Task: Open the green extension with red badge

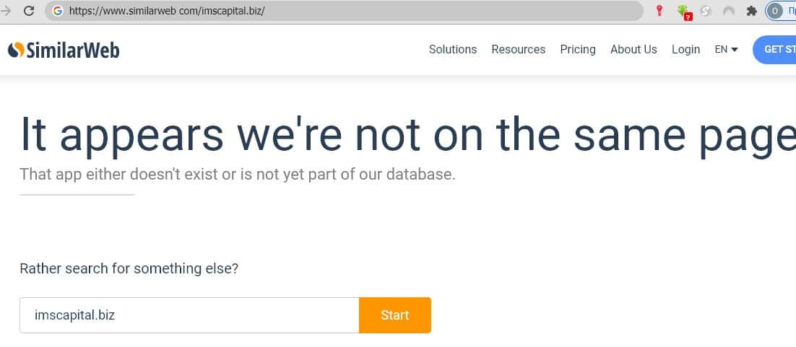Action: pyautogui.click(x=683, y=12)
